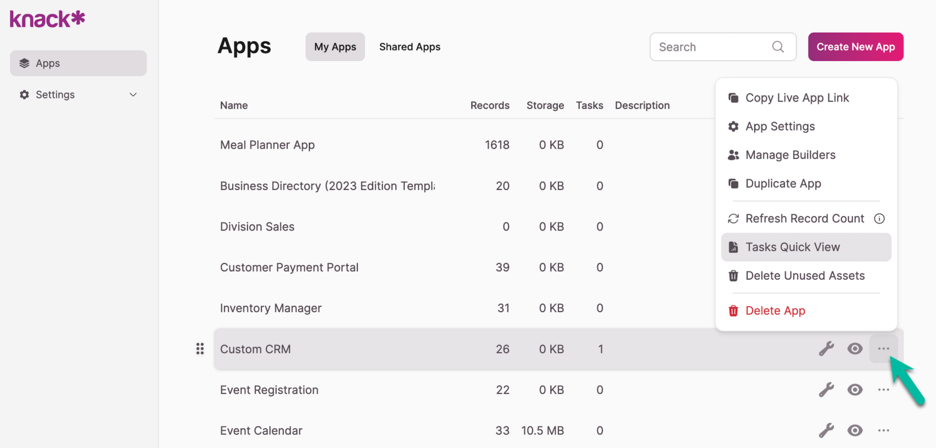Grab the drag handle beside Custom CRM
Screen dimensions: 936x448
[x=200, y=349]
